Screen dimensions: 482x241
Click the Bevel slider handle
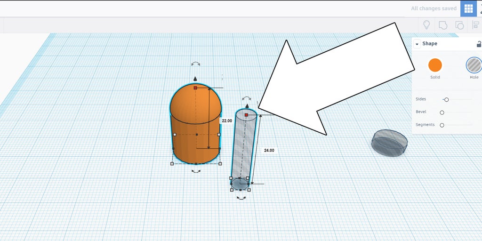tap(442, 112)
